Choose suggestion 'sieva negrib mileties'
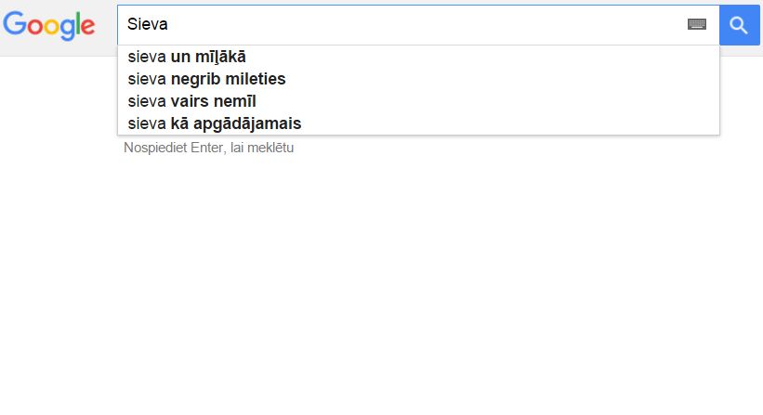763x415 pixels. point(418,79)
